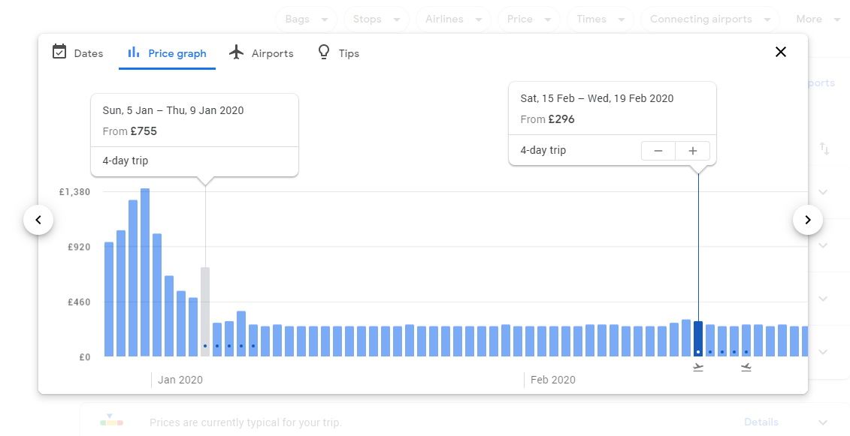The width and height of the screenshot is (850, 436).
Task: Select the tallest price bar in graph
Action: pos(145,273)
